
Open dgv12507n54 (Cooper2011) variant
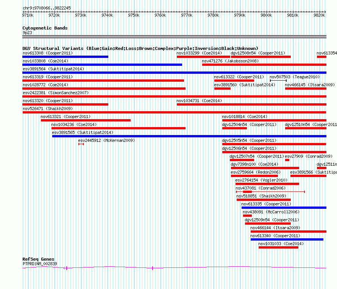257,156
